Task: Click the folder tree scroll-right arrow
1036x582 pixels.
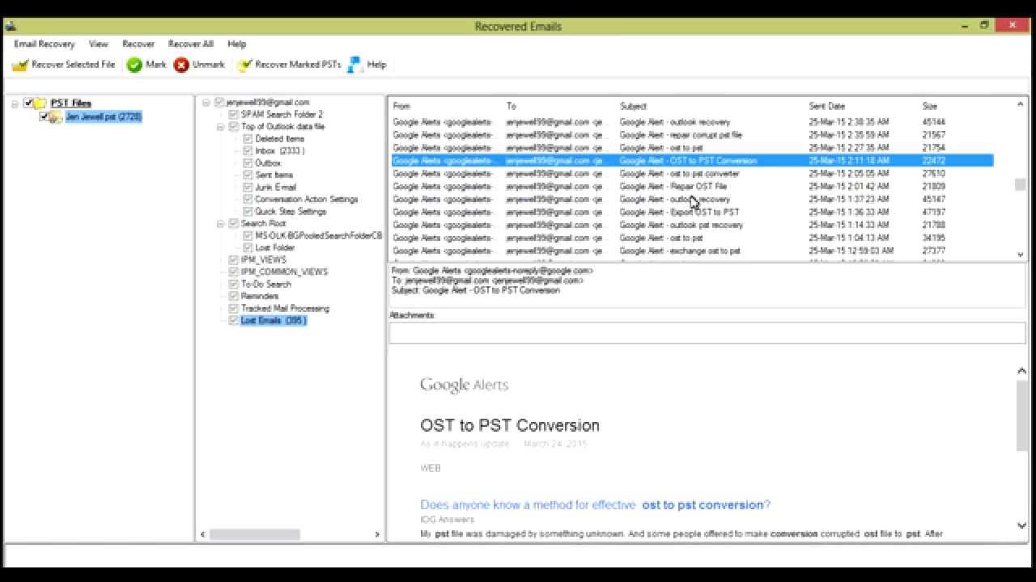Action: tap(377, 534)
